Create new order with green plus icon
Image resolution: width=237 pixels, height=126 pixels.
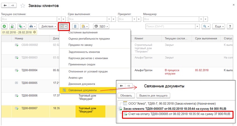click(4, 26)
